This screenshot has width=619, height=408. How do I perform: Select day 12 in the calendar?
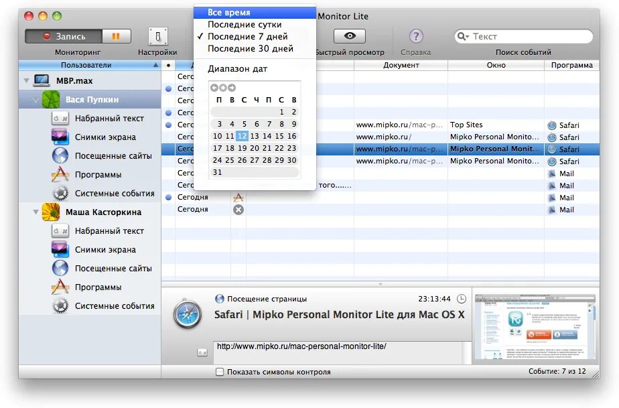pos(242,136)
